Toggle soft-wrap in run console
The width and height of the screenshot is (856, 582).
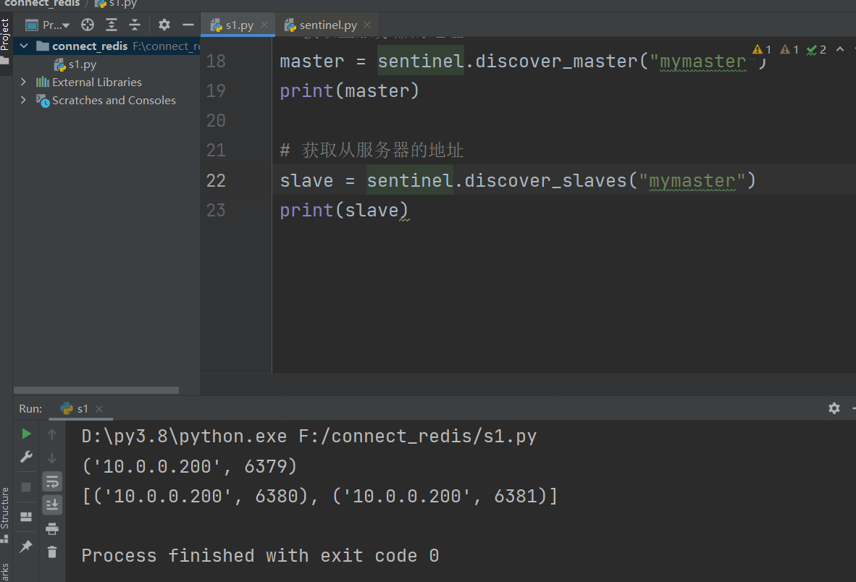(52, 481)
